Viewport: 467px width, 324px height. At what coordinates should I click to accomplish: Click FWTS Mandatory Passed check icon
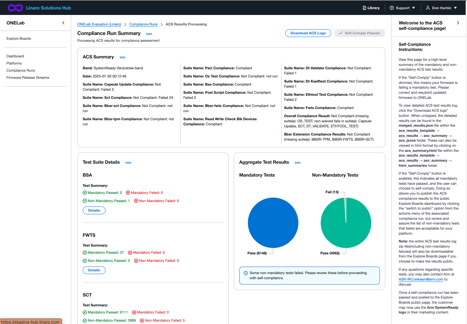[x=85, y=252]
